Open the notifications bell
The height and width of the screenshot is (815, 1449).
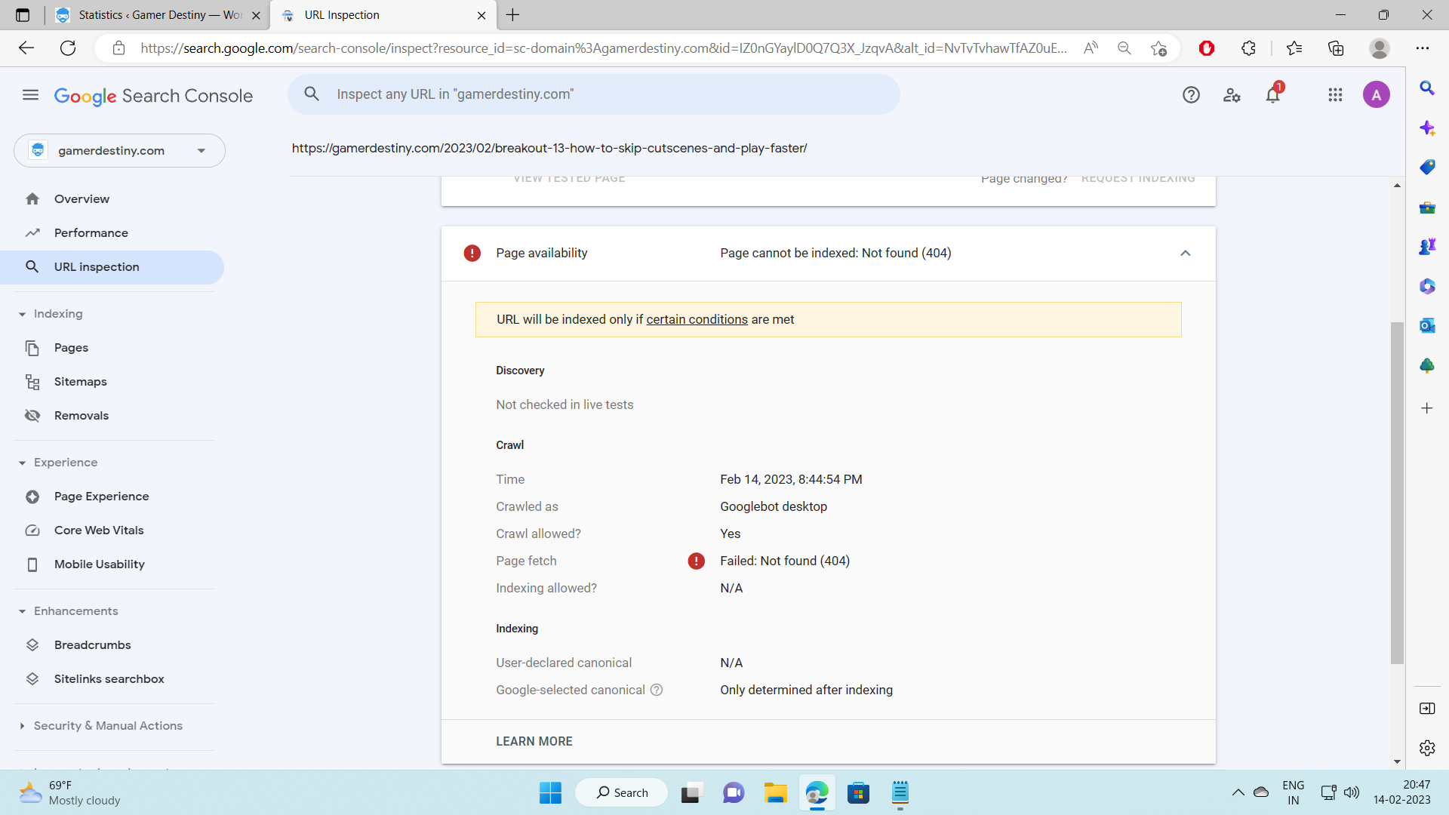point(1273,95)
